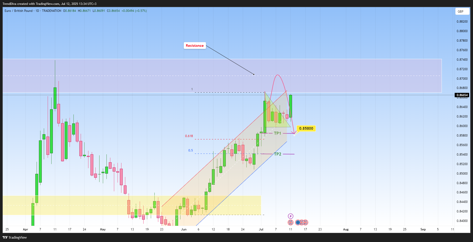Click the TRADENATION broker name

coord(52,11)
